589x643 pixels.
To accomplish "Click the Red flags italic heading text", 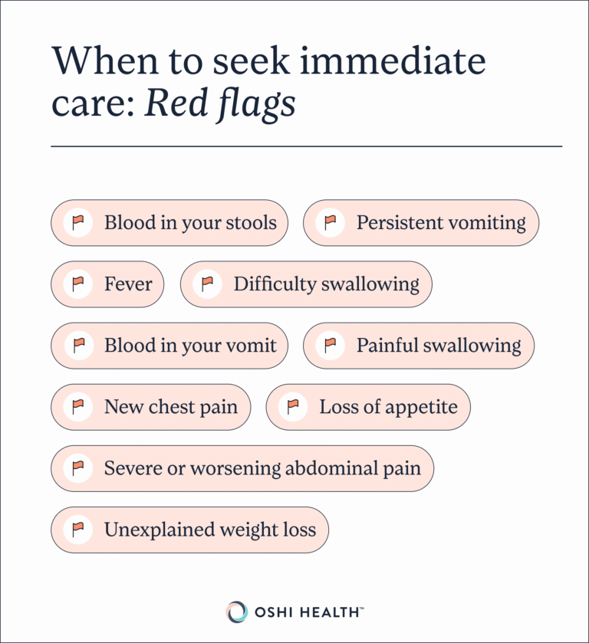I will [220, 104].
